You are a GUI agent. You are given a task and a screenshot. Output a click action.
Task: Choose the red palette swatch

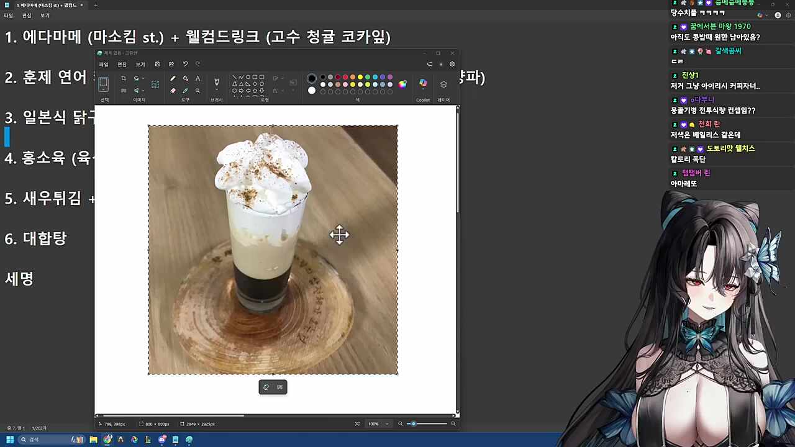(x=345, y=77)
